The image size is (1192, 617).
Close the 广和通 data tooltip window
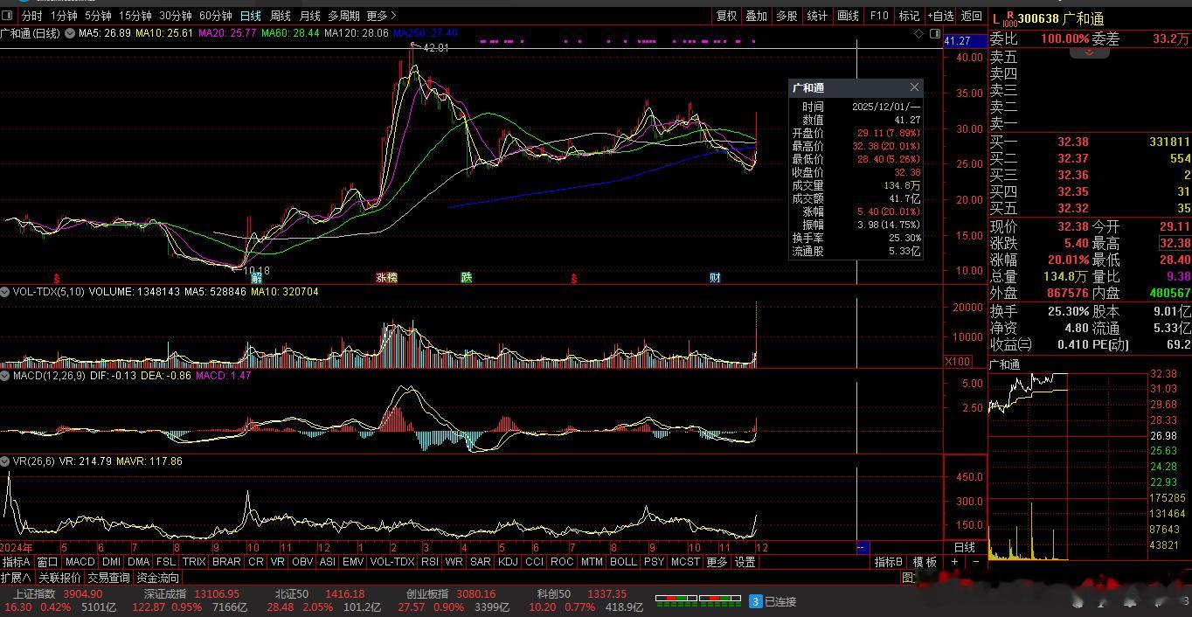pos(914,87)
